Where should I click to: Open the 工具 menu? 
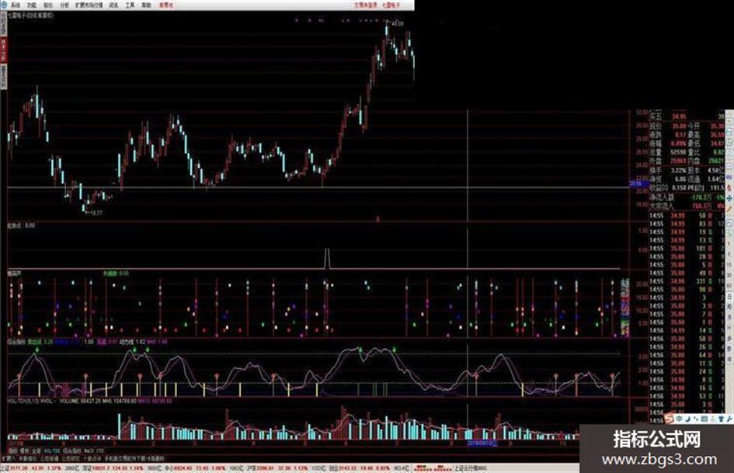[130, 5]
